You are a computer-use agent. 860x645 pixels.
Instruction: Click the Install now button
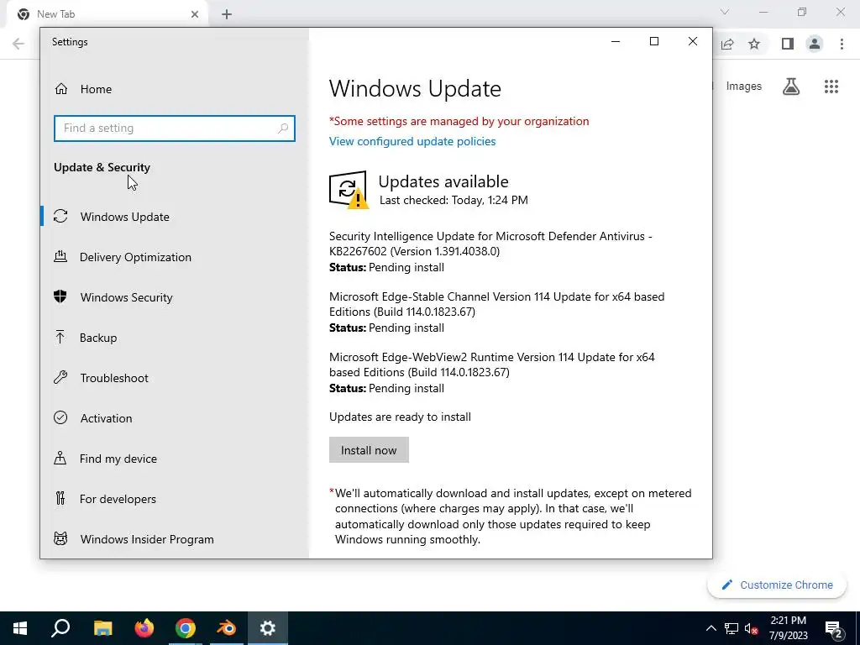pyautogui.click(x=369, y=450)
